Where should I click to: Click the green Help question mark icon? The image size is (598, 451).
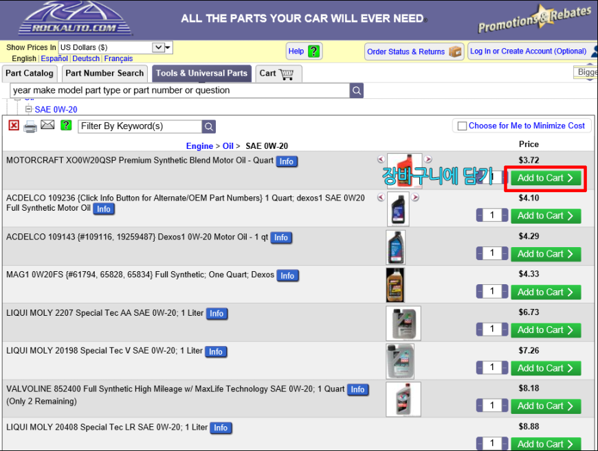click(313, 51)
